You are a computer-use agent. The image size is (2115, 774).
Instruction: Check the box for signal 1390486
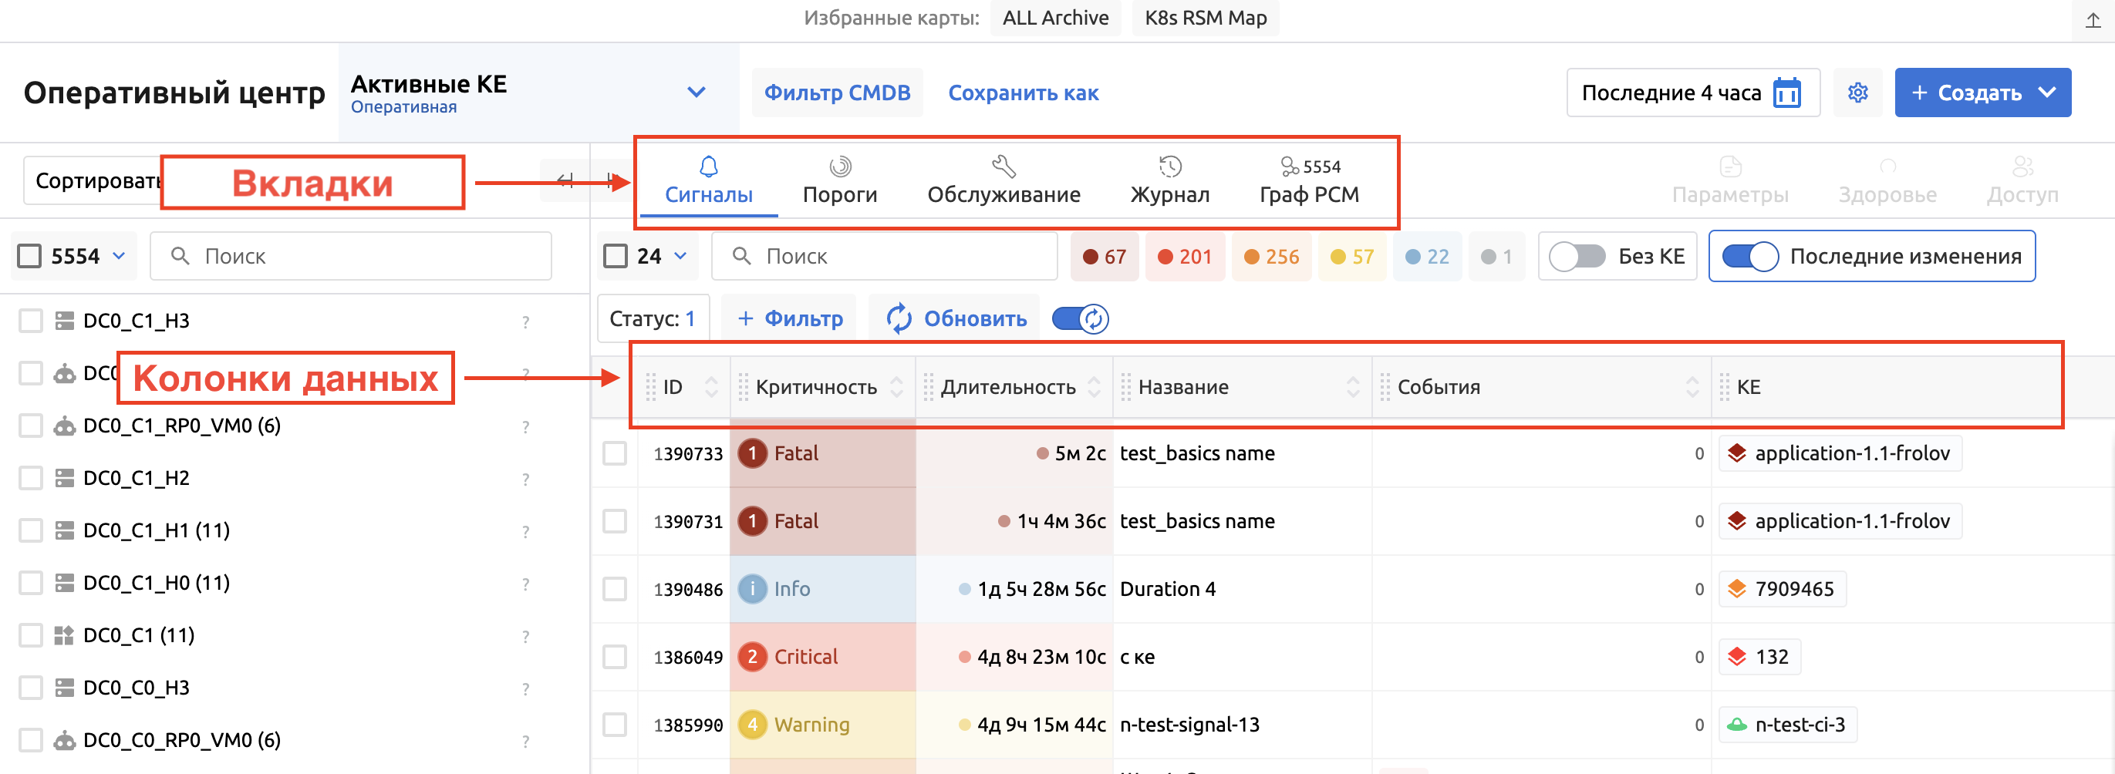tap(615, 588)
